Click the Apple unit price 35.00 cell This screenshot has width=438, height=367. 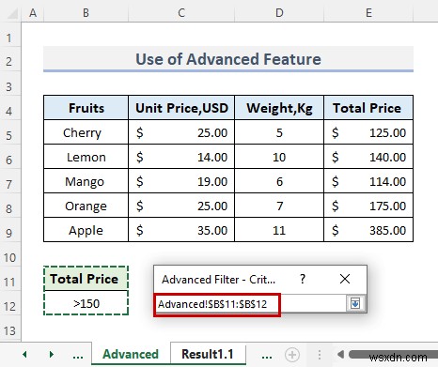[x=181, y=230]
